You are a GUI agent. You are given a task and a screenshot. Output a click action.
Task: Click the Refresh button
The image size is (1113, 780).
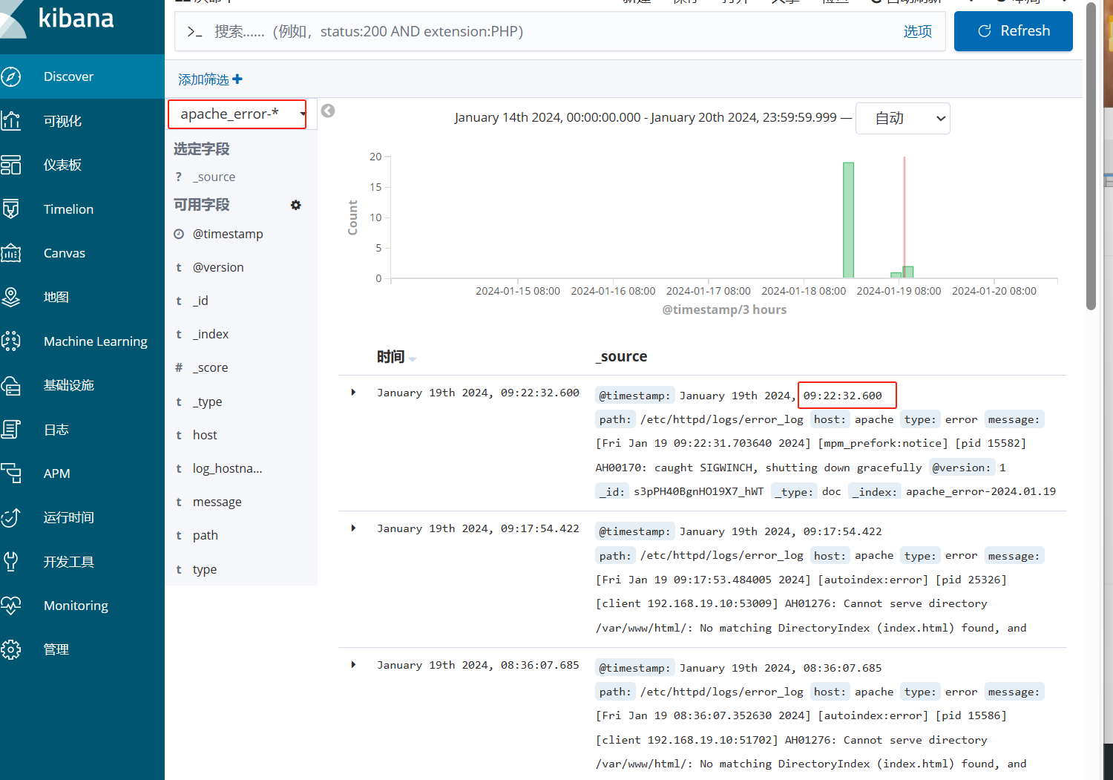(x=1014, y=31)
